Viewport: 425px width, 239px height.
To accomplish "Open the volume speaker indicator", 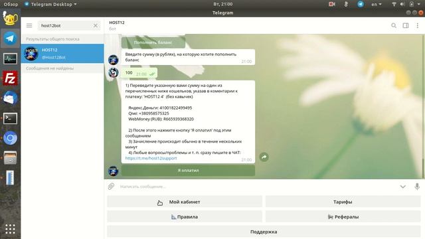I will pos(402,4).
